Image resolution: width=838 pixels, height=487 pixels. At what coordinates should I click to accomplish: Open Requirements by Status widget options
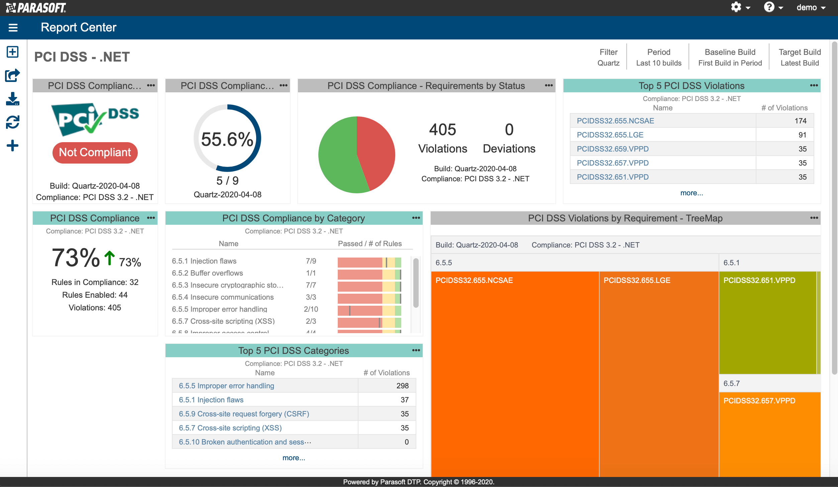pos(549,86)
